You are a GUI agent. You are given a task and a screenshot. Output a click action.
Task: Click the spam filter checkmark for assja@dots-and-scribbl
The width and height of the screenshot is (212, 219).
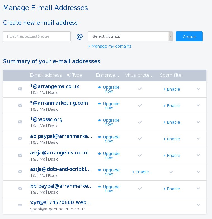pyautogui.click(x=171, y=172)
